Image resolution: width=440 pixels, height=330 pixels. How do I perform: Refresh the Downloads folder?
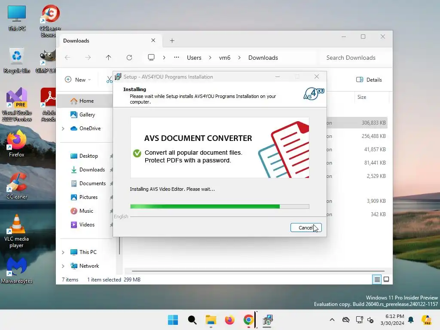[x=129, y=58]
